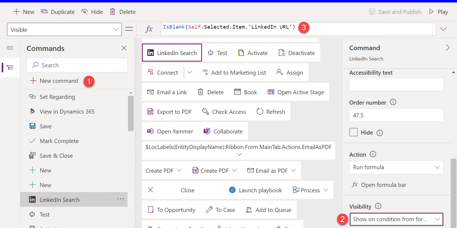The image size is (457, 228).
Task: Click Delete in the ribbon preview
Action: (x=211, y=92)
